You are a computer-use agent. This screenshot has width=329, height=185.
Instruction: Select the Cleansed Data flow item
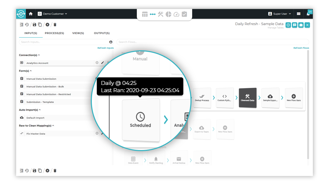coord(247,97)
